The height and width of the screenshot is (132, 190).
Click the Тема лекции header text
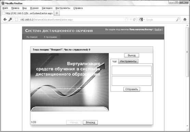(x=62, y=50)
